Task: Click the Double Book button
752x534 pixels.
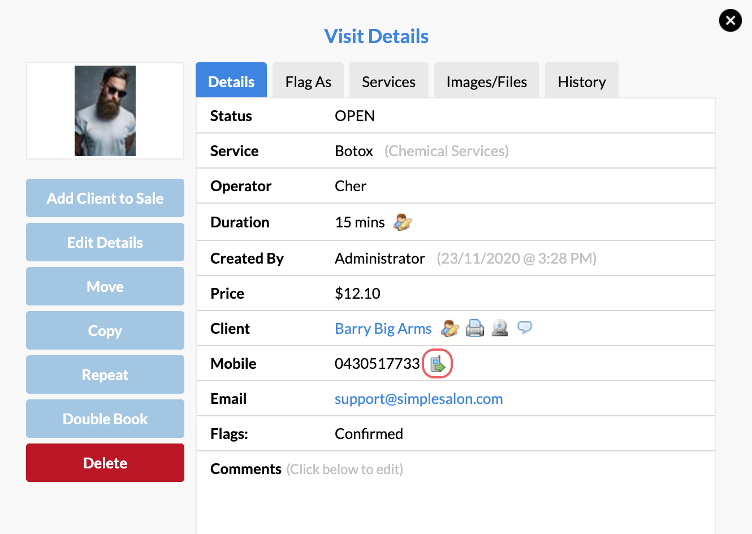Action: coord(105,419)
